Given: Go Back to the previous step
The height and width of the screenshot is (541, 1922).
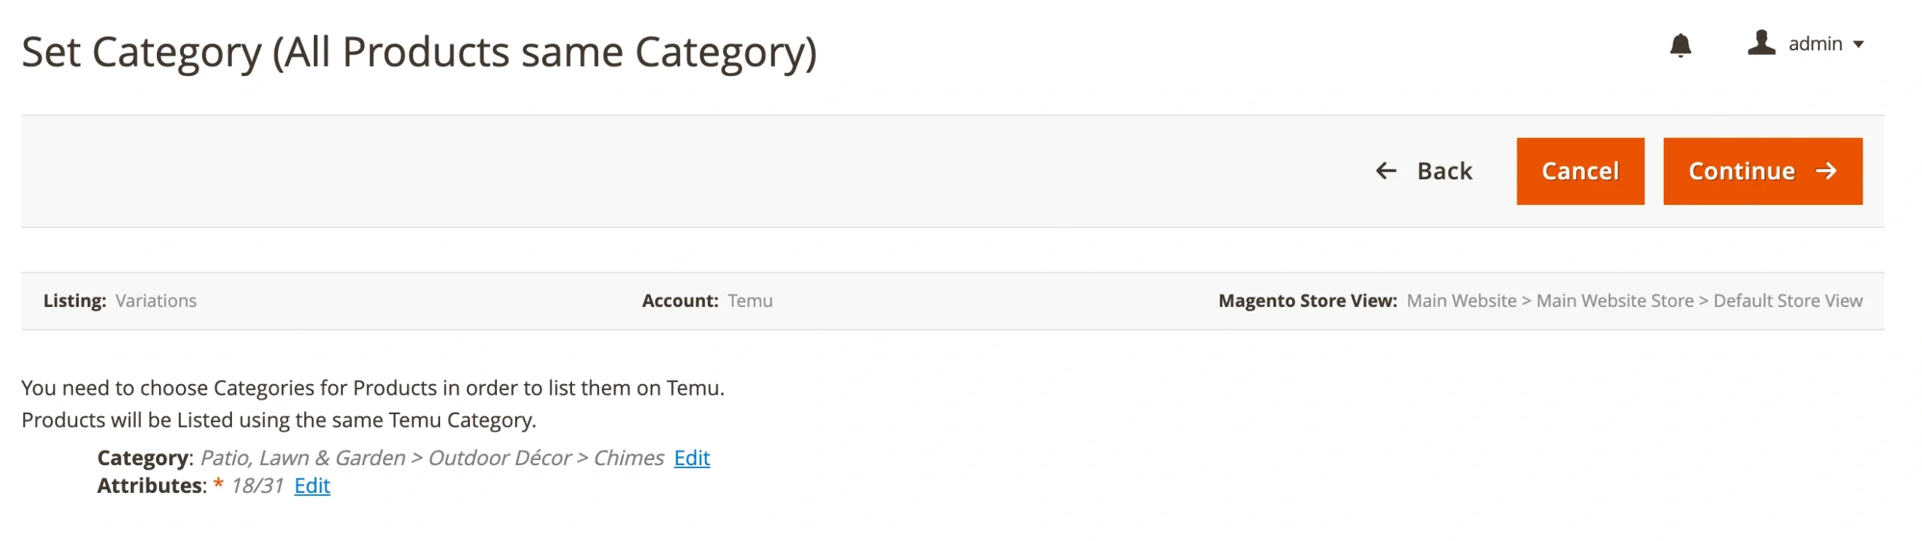Looking at the screenshot, I should 1444,171.
